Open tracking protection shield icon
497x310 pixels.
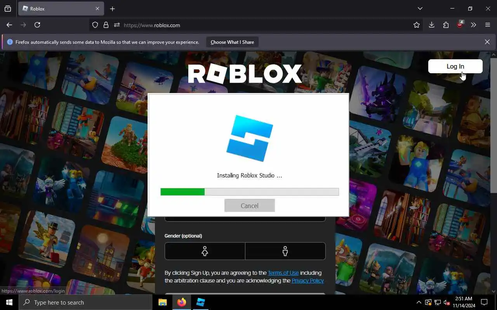(95, 25)
